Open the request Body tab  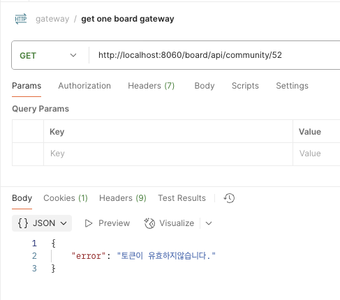coord(205,86)
